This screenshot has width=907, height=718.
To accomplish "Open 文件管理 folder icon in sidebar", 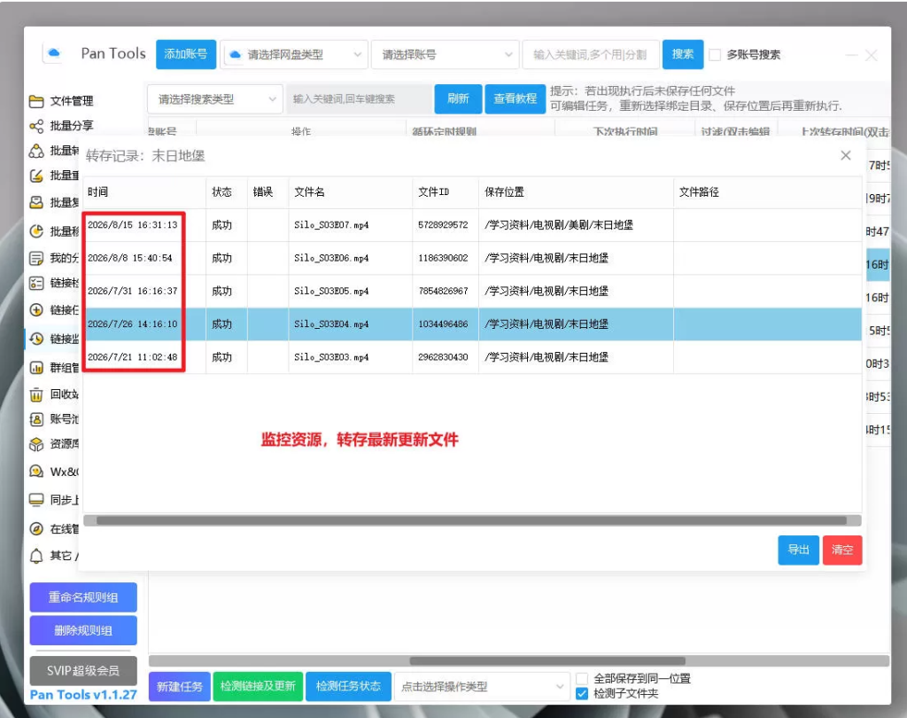I will click(36, 101).
